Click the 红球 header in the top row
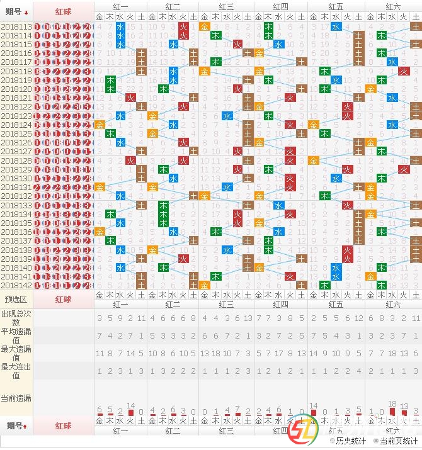422x450 pixels. click(64, 11)
